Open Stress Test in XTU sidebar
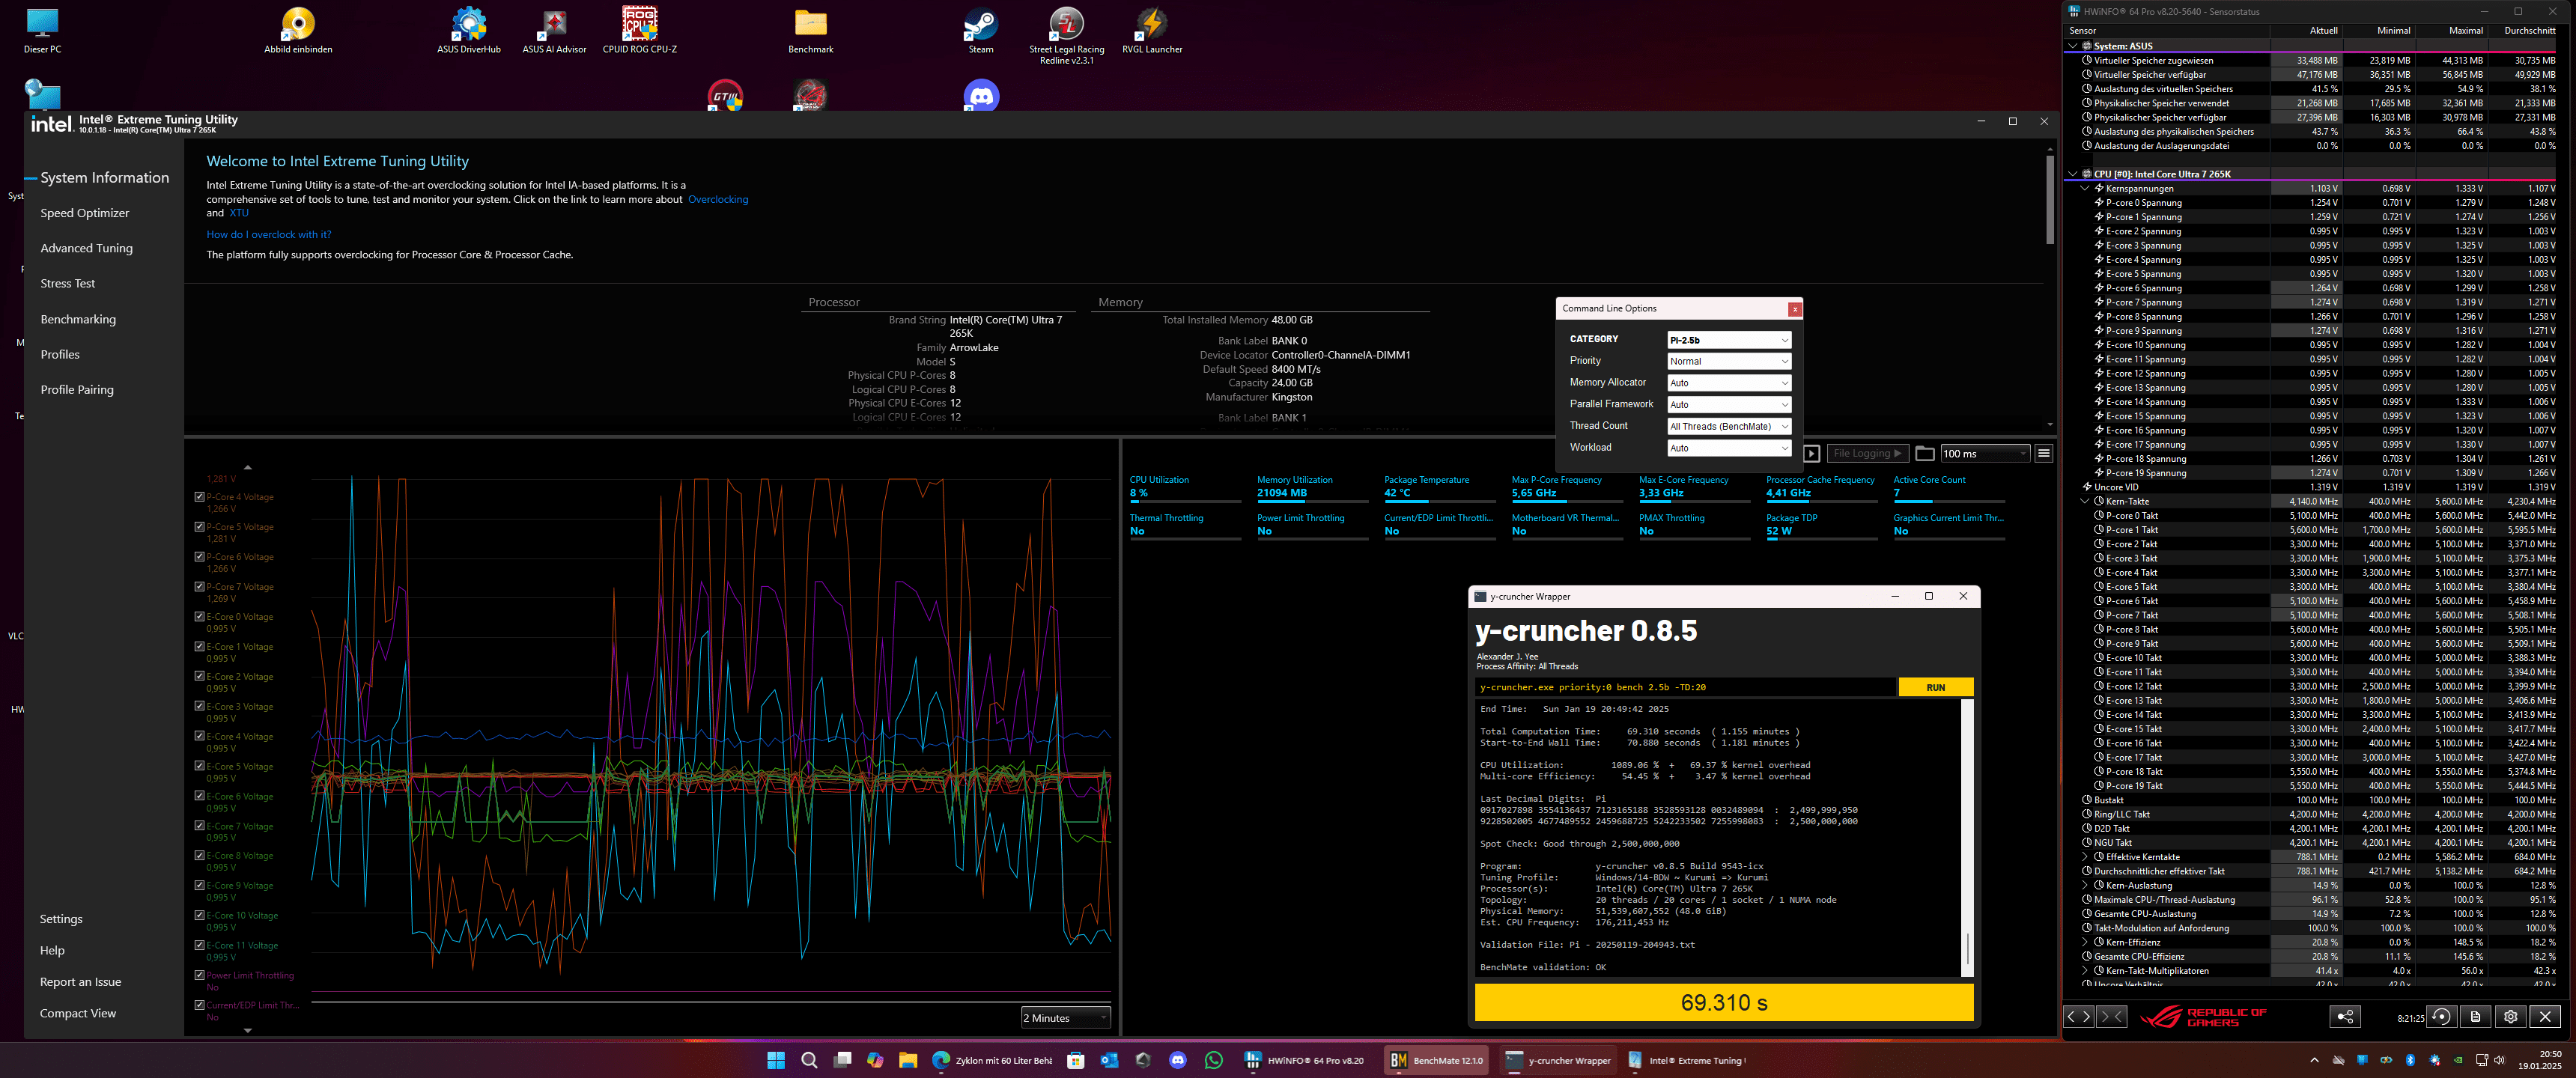The height and width of the screenshot is (1078, 2576). (x=67, y=283)
